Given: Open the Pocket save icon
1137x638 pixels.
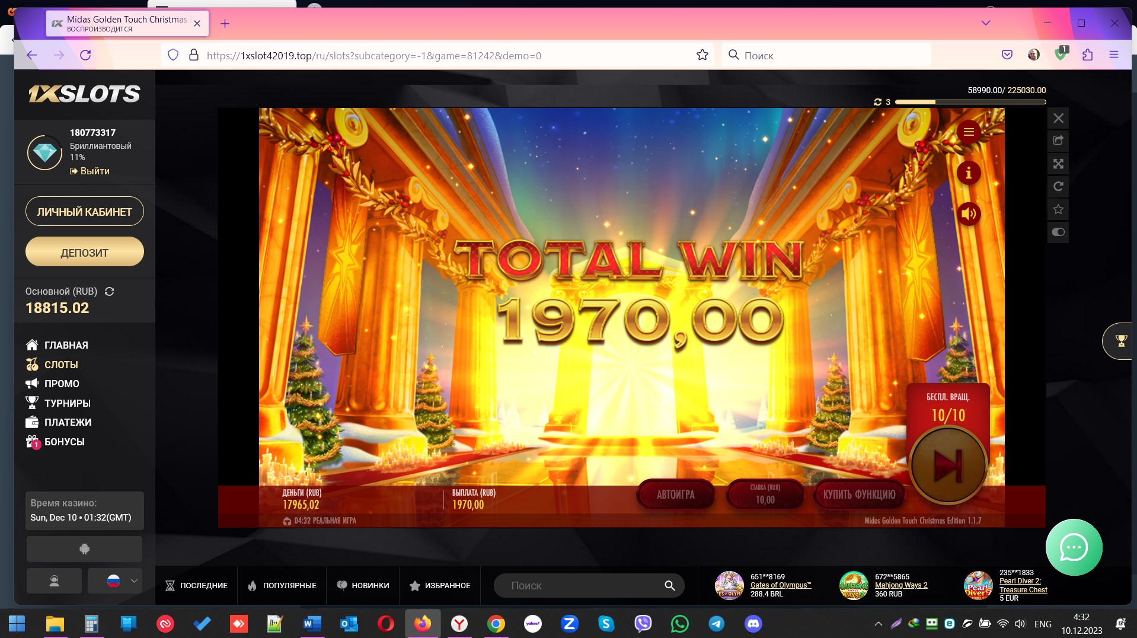Looking at the screenshot, I should 1007,55.
